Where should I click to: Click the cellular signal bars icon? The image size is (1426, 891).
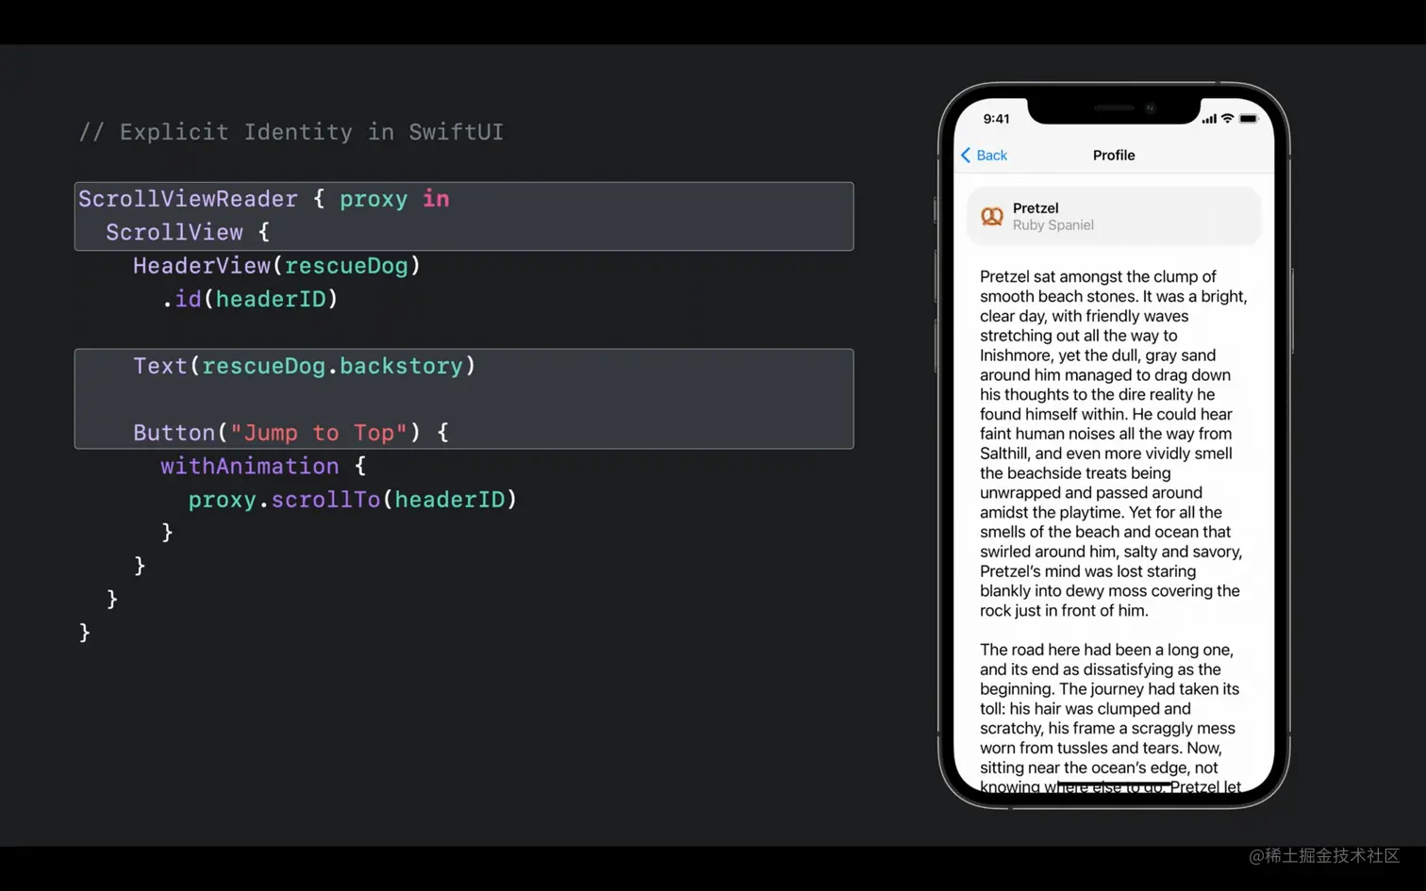(1209, 119)
